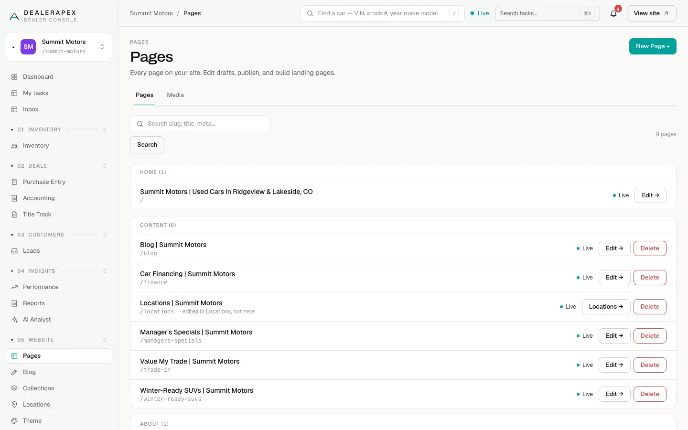
Task: Collapse the 05 Website section
Action: 59,340
